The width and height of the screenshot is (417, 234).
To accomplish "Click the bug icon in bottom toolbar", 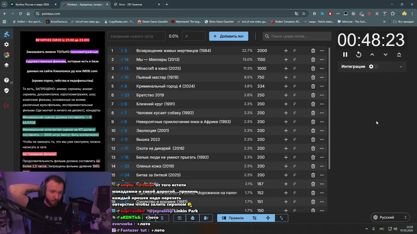I will [x=193, y=218].
